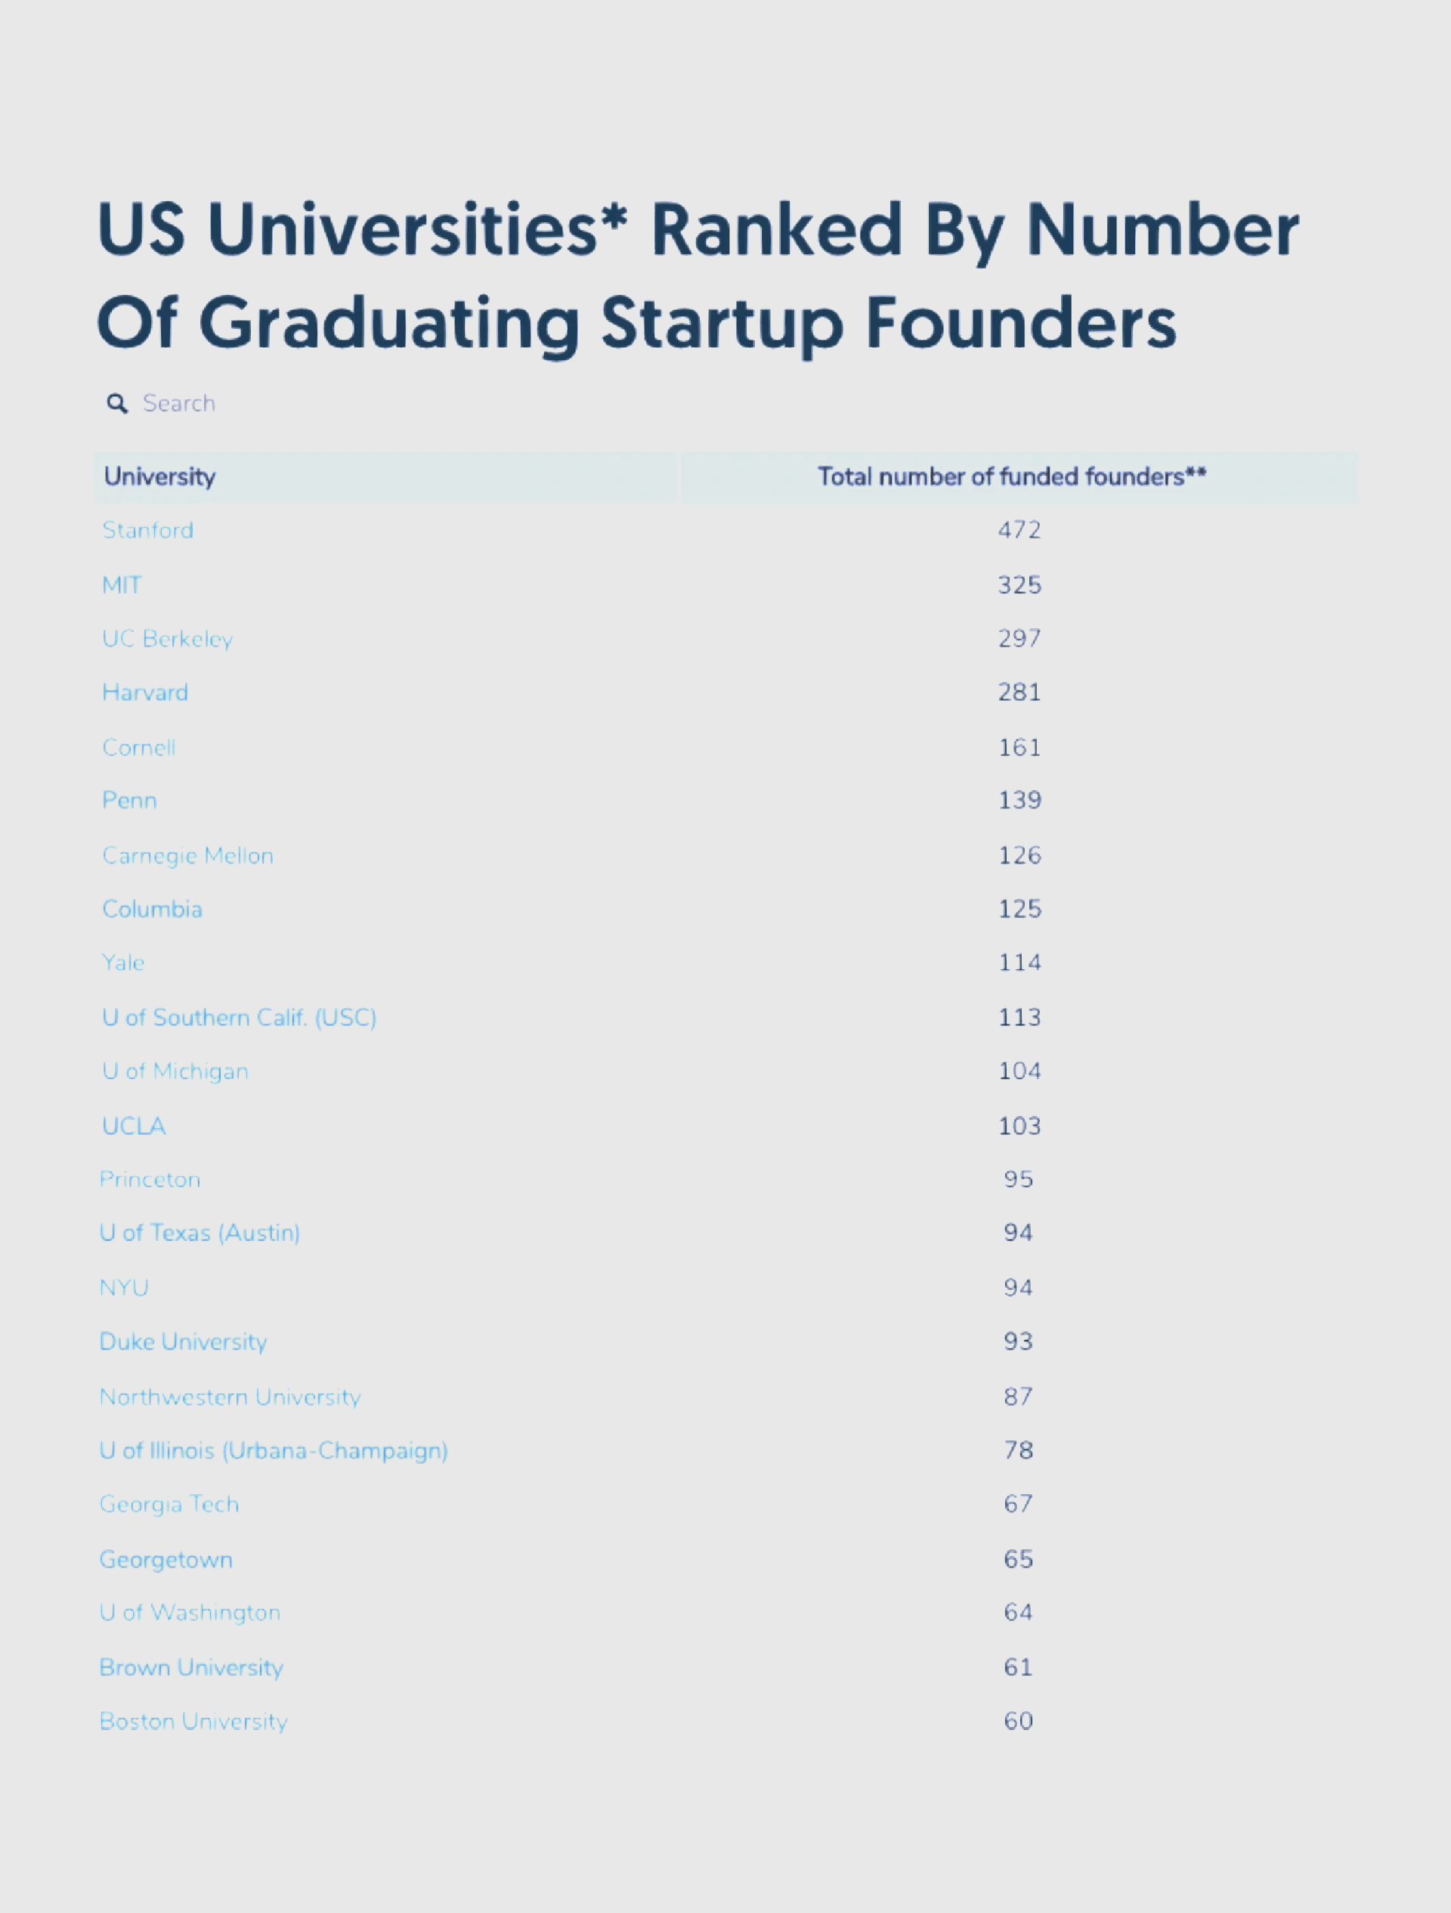
Task: Click the search magnifier icon
Action: coord(116,404)
